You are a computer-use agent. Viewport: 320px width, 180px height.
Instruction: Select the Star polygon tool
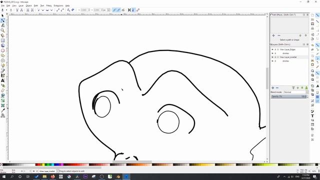(2, 55)
